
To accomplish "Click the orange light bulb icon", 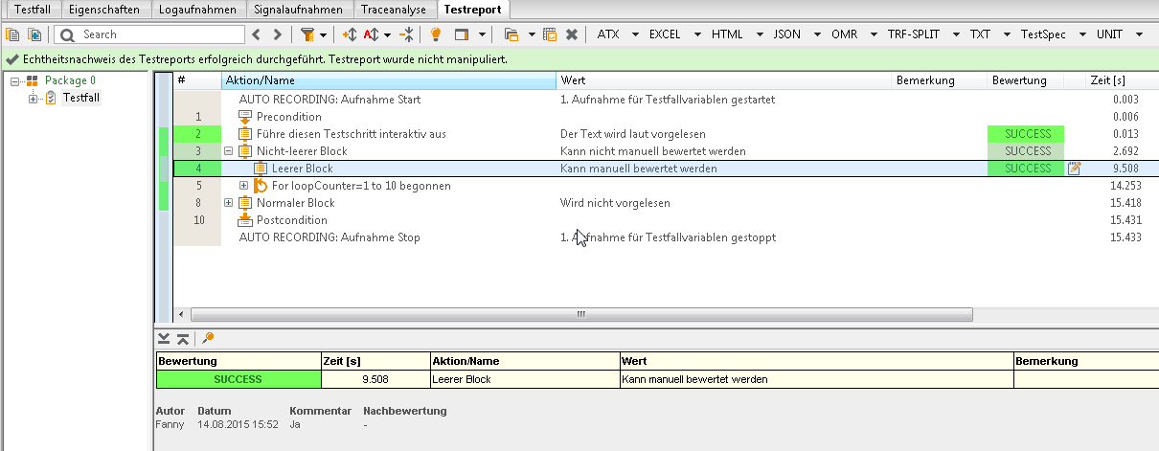I will point(436,34).
